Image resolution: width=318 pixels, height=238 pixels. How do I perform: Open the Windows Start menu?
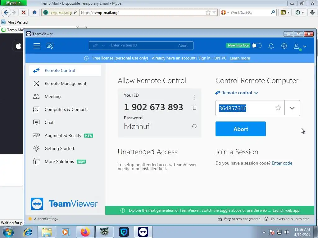[x=8, y=232]
